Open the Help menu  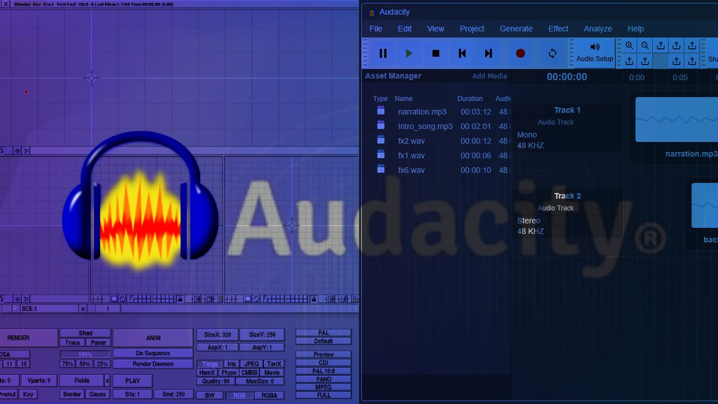[636, 29]
